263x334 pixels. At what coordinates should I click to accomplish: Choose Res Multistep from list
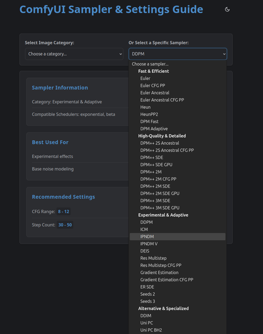pyautogui.click(x=178, y=258)
